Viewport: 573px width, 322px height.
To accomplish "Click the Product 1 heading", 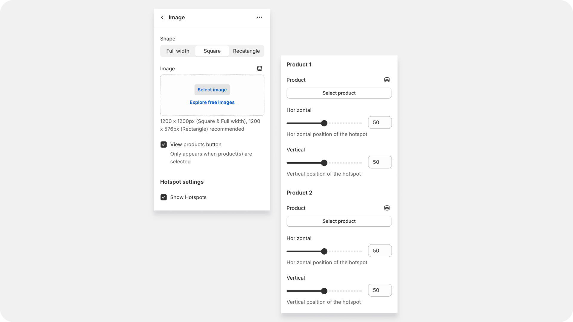I will (299, 65).
